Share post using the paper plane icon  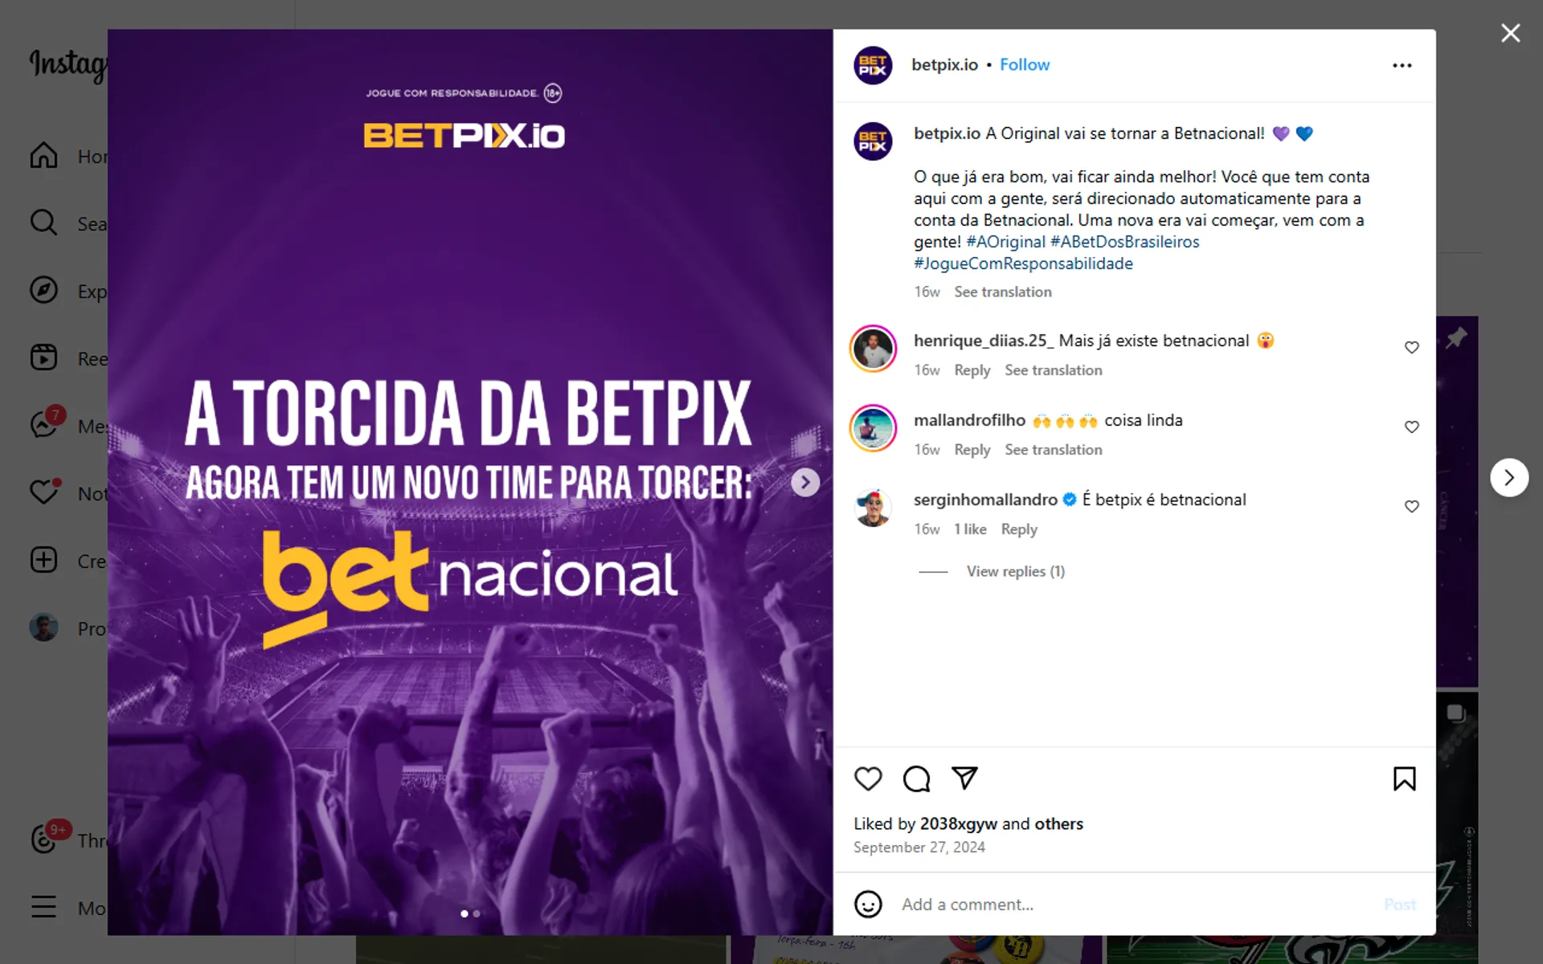click(x=964, y=778)
